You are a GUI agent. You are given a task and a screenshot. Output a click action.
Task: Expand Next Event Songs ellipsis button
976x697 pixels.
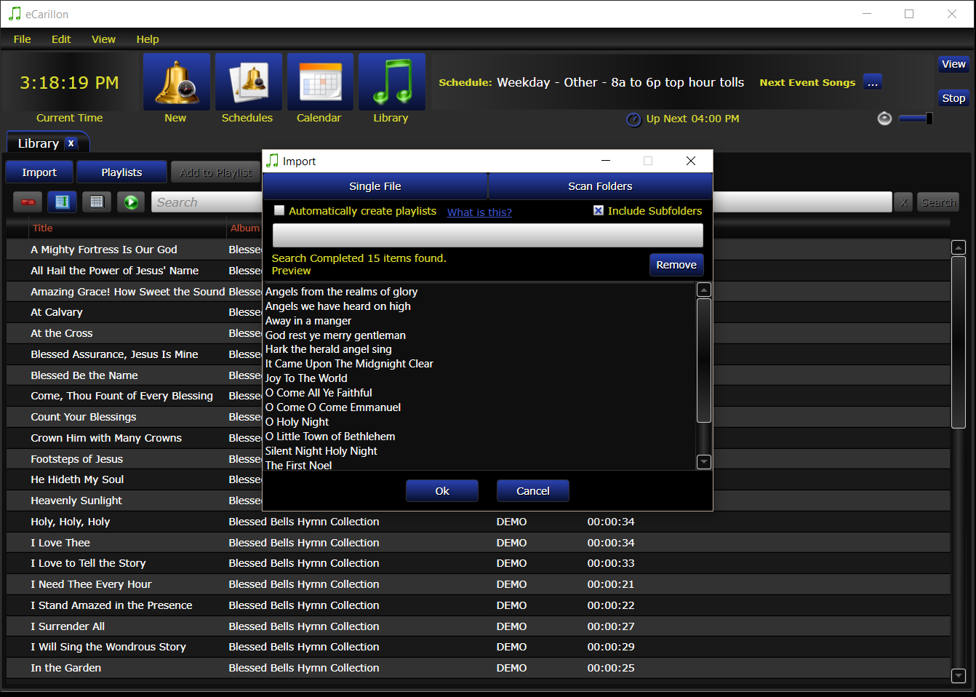[873, 82]
